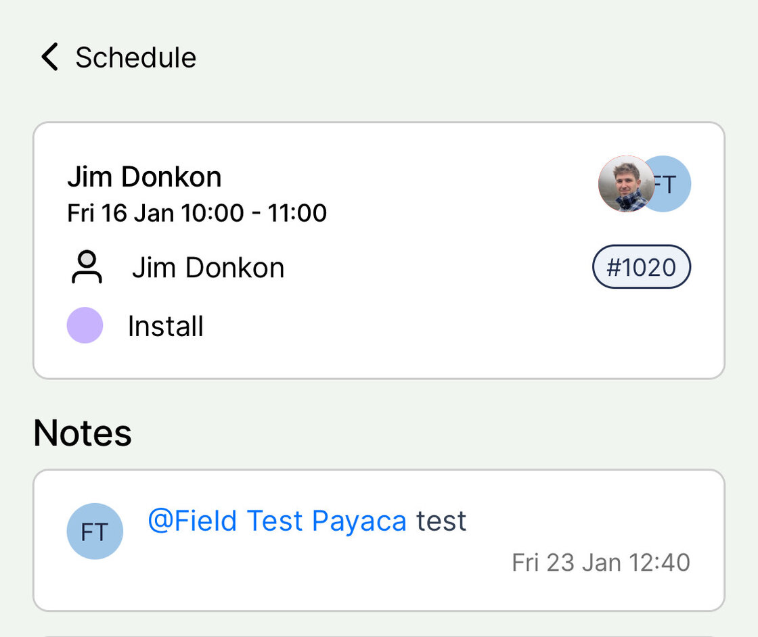Click the note text "test"
758x637 pixels.
(x=441, y=521)
